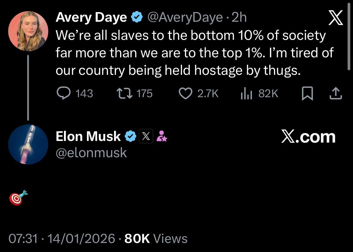Click the bullseye dart emoji reply
353x252 pixels.
(x=18, y=197)
